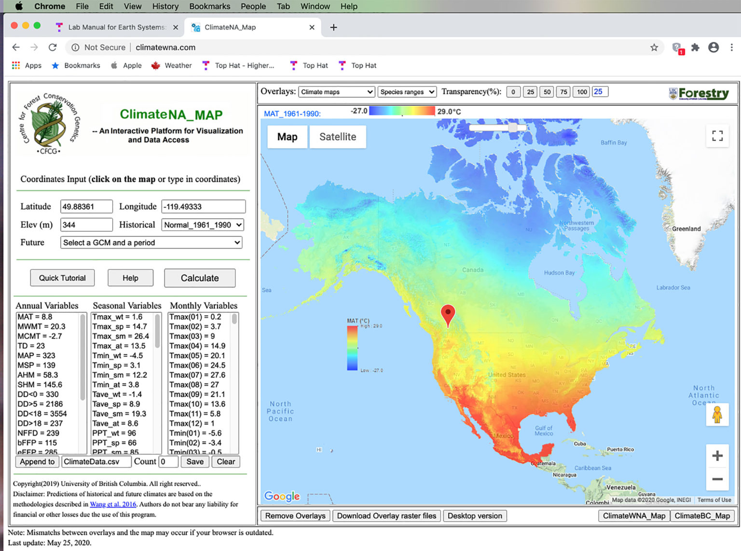Open the Climate maps overlay dropdown

pos(336,92)
